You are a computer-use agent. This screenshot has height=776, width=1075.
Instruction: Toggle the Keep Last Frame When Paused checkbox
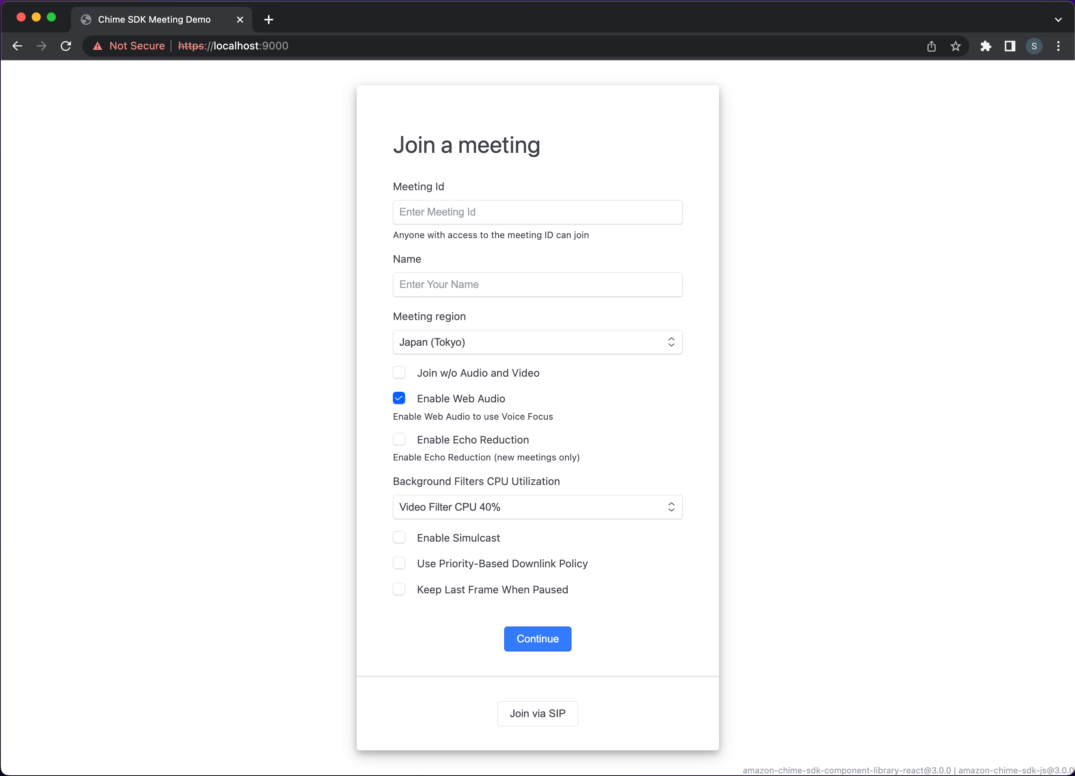click(399, 589)
